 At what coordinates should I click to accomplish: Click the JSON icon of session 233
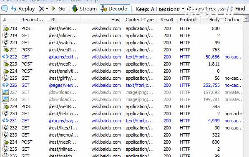point(5,135)
